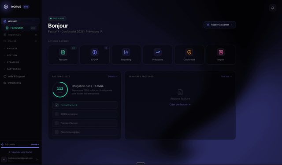
Task: Open the Import quick action icon
Action: (221, 52)
